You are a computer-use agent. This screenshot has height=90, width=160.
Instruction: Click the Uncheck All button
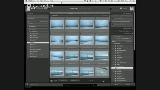[x=74, y=80]
